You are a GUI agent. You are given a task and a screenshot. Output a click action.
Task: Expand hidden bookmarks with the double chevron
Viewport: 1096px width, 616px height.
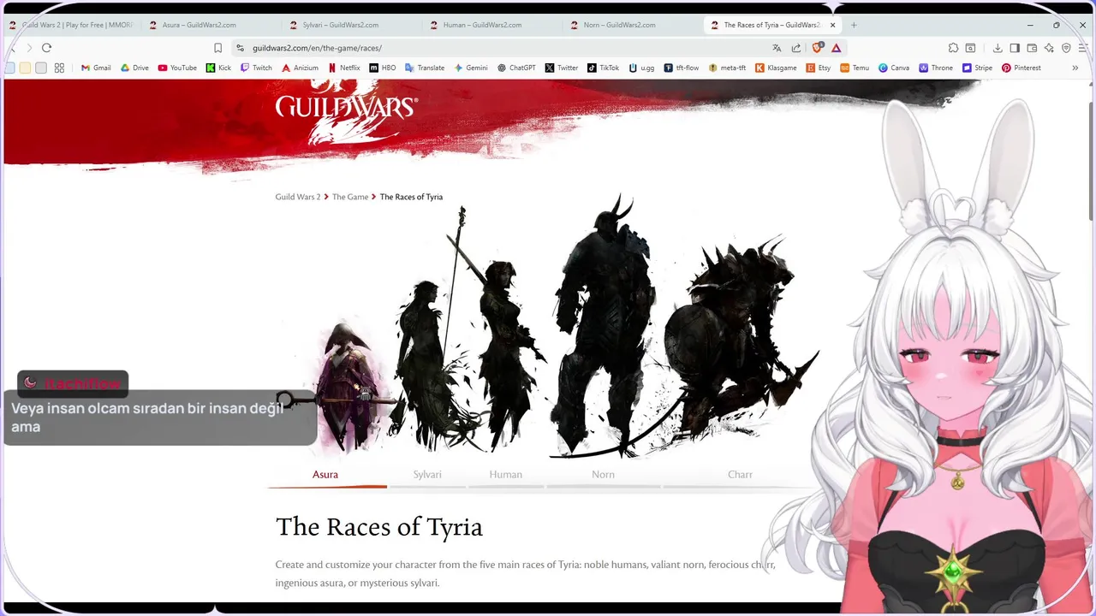[x=1075, y=68]
